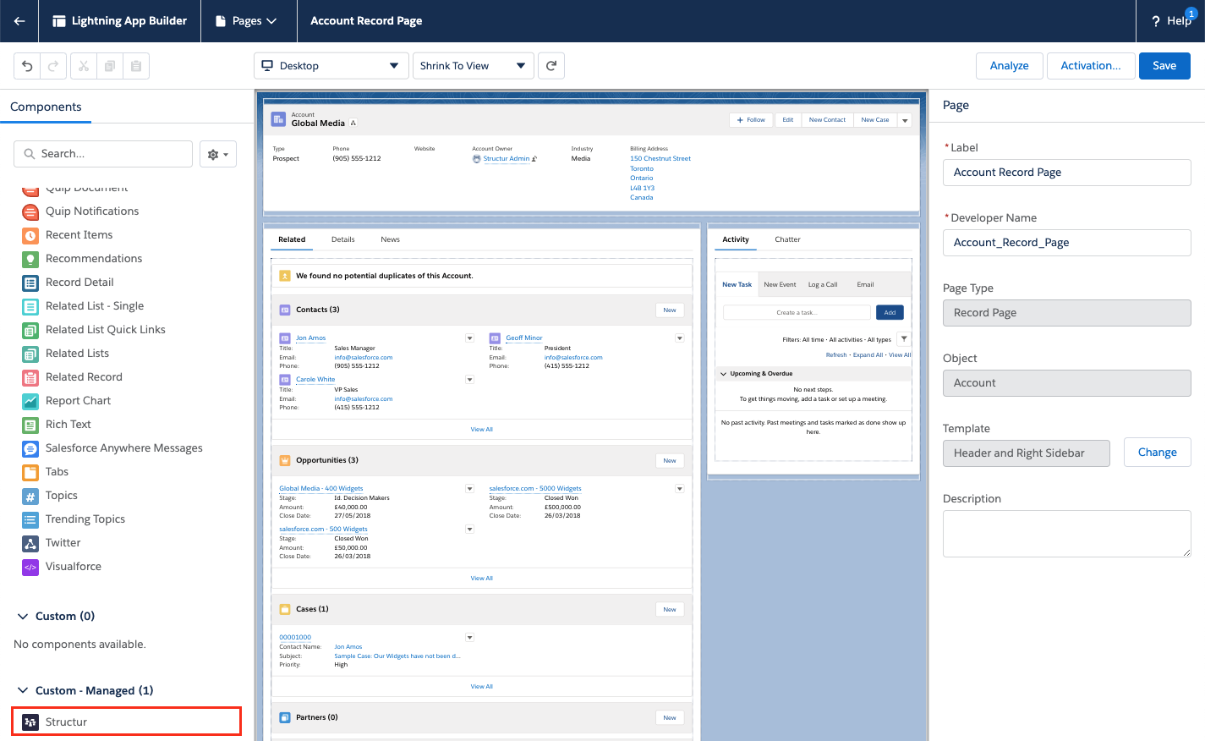Select the Email activity tab
The width and height of the screenshot is (1205, 741).
click(865, 285)
